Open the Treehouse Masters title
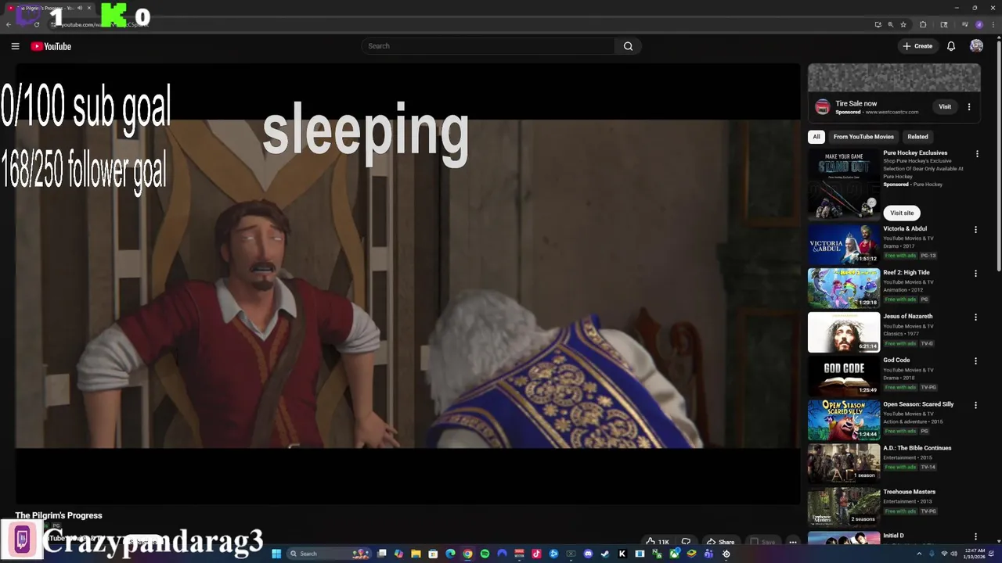The width and height of the screenshot is (1002, 563). point(910,492)
